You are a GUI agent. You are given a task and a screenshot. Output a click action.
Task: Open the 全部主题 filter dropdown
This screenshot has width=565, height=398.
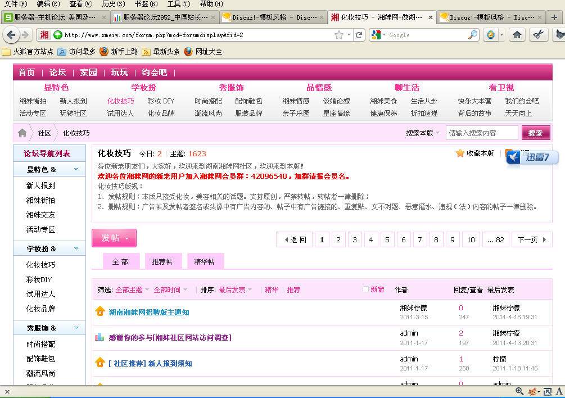click(x=132, y=290)
